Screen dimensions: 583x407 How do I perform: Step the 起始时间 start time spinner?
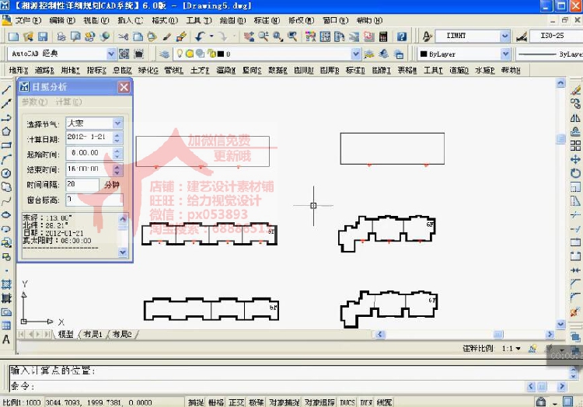(117, 153)
